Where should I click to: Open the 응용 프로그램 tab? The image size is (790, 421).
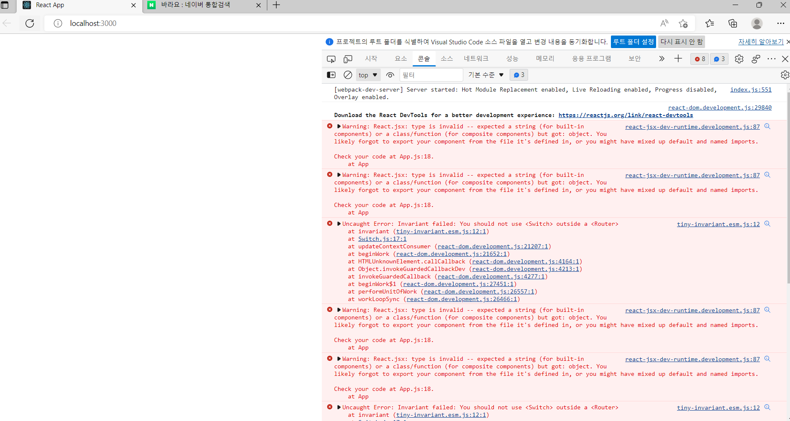pos(592,59)
